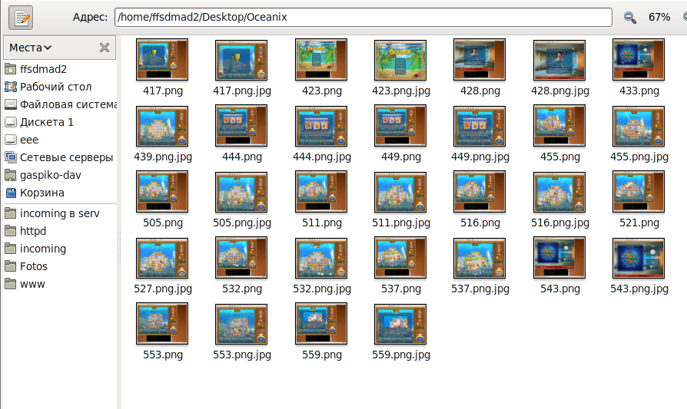
Task: Select the 417.png.jpg thumbnail
Action: pyautogui.click(x=241, y=60)
